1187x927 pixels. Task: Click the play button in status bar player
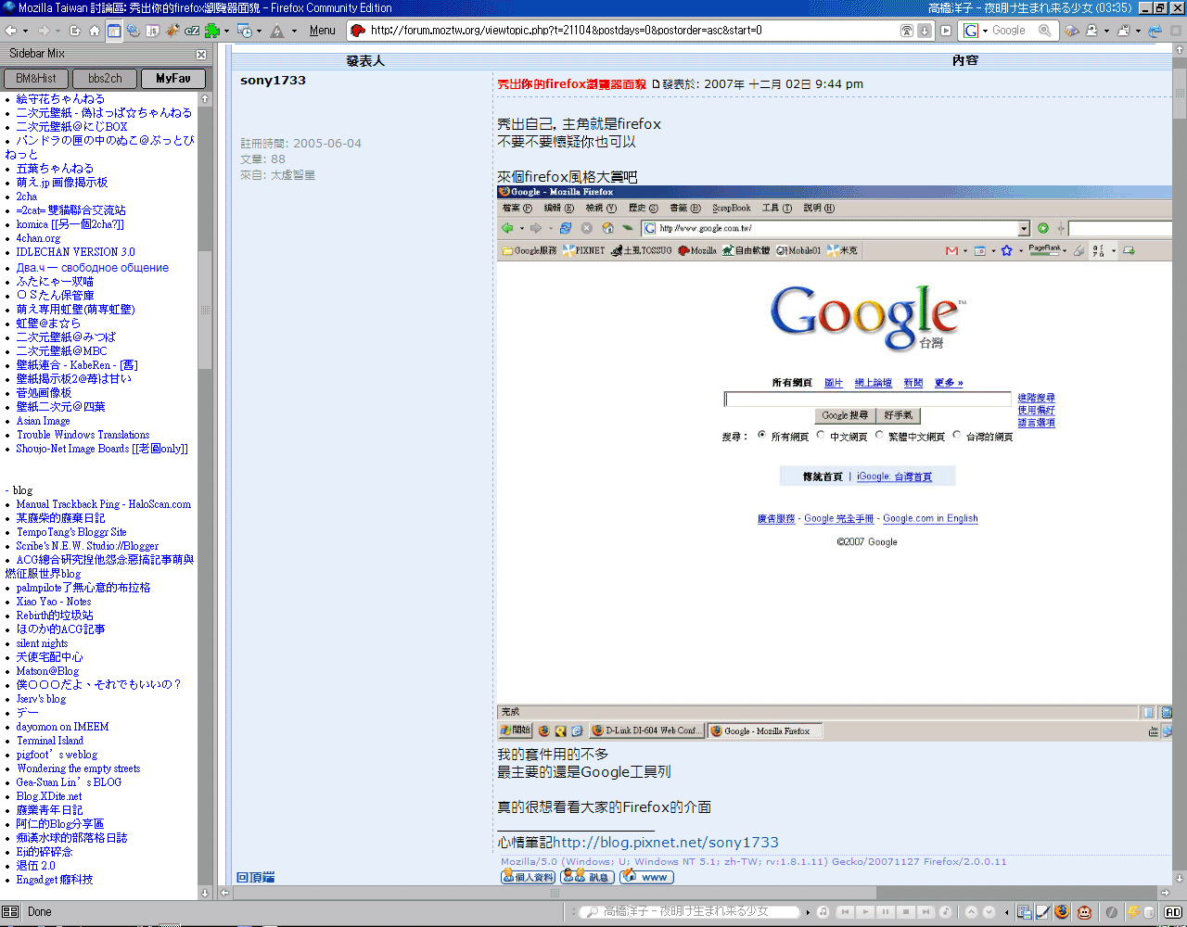(866, 912)
